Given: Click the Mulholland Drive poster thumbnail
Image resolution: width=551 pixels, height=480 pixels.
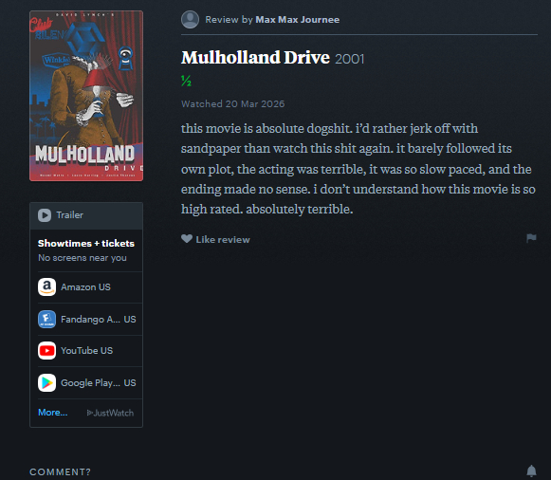Looking at the screenshot, I should [86, 96].
